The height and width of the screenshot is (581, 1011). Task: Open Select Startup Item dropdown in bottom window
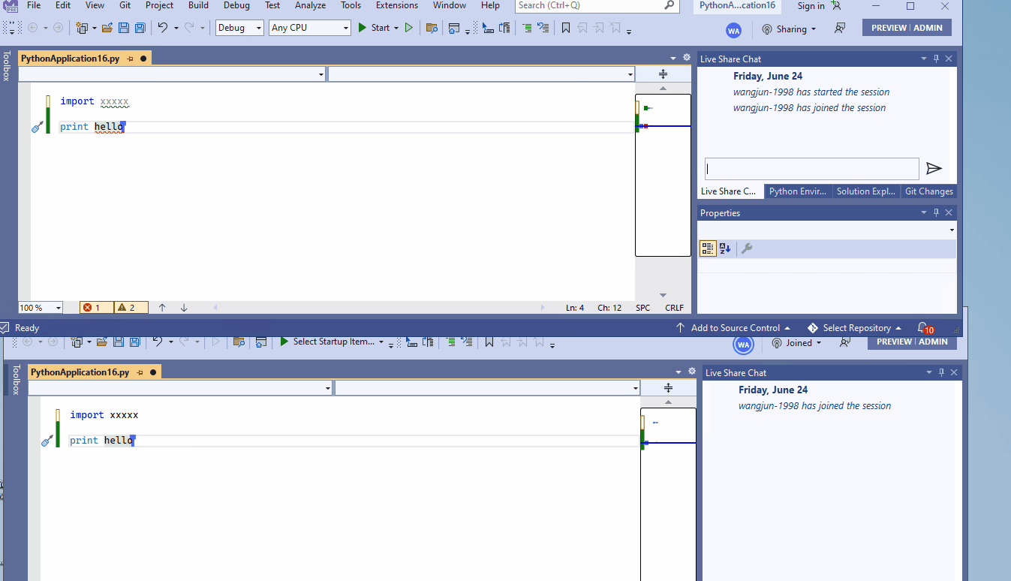(331, 342)
